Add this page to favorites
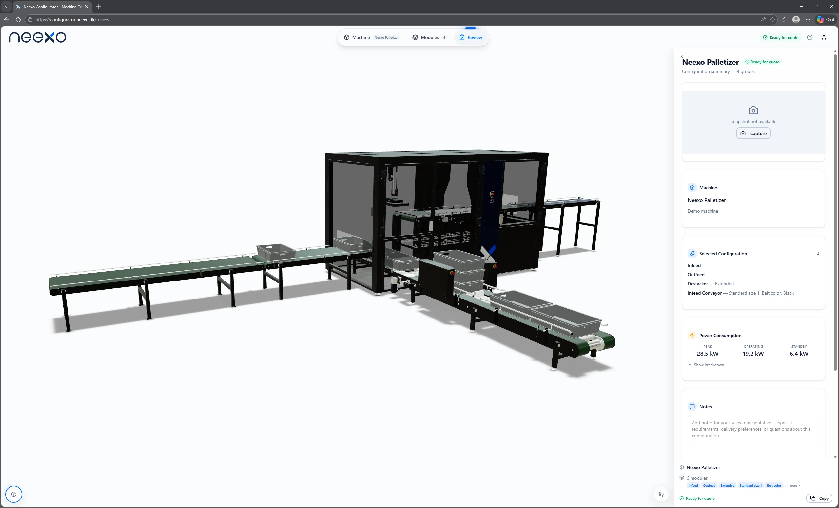 (772, 20)
